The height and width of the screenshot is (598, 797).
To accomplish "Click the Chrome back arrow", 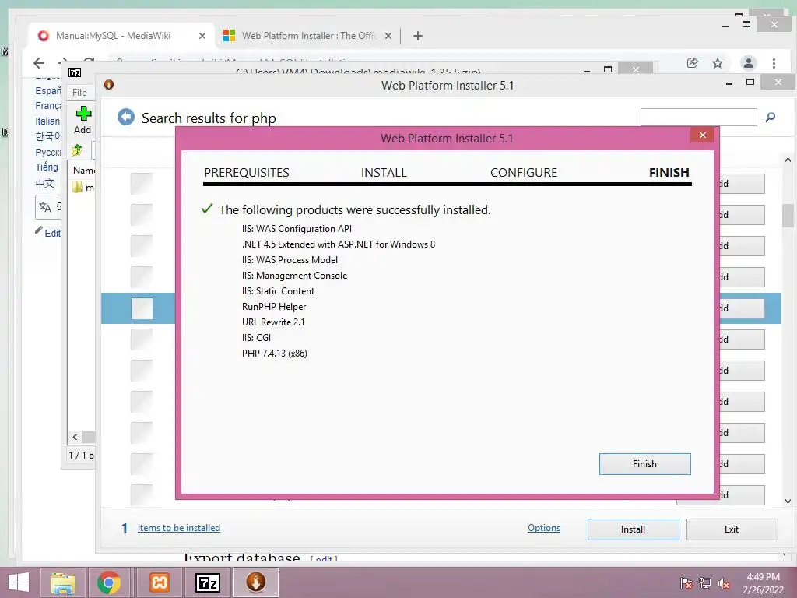I will click(x=39, y=63).
